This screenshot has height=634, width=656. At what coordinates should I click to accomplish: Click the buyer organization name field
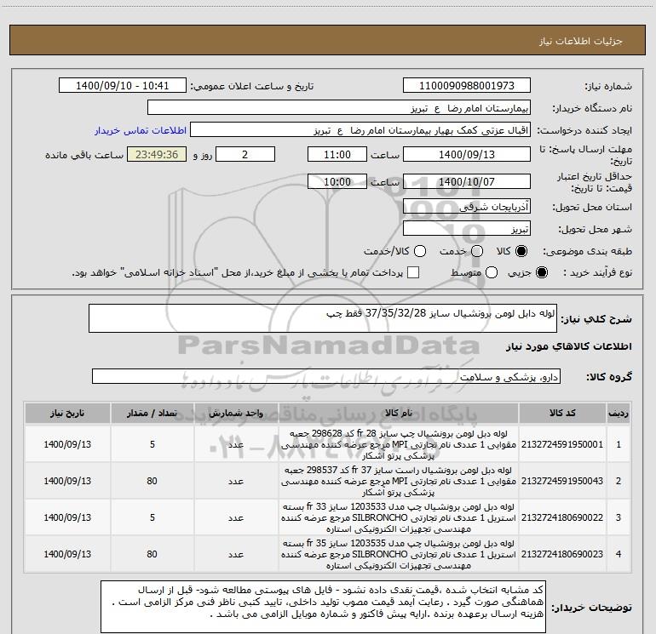point(339,108)
